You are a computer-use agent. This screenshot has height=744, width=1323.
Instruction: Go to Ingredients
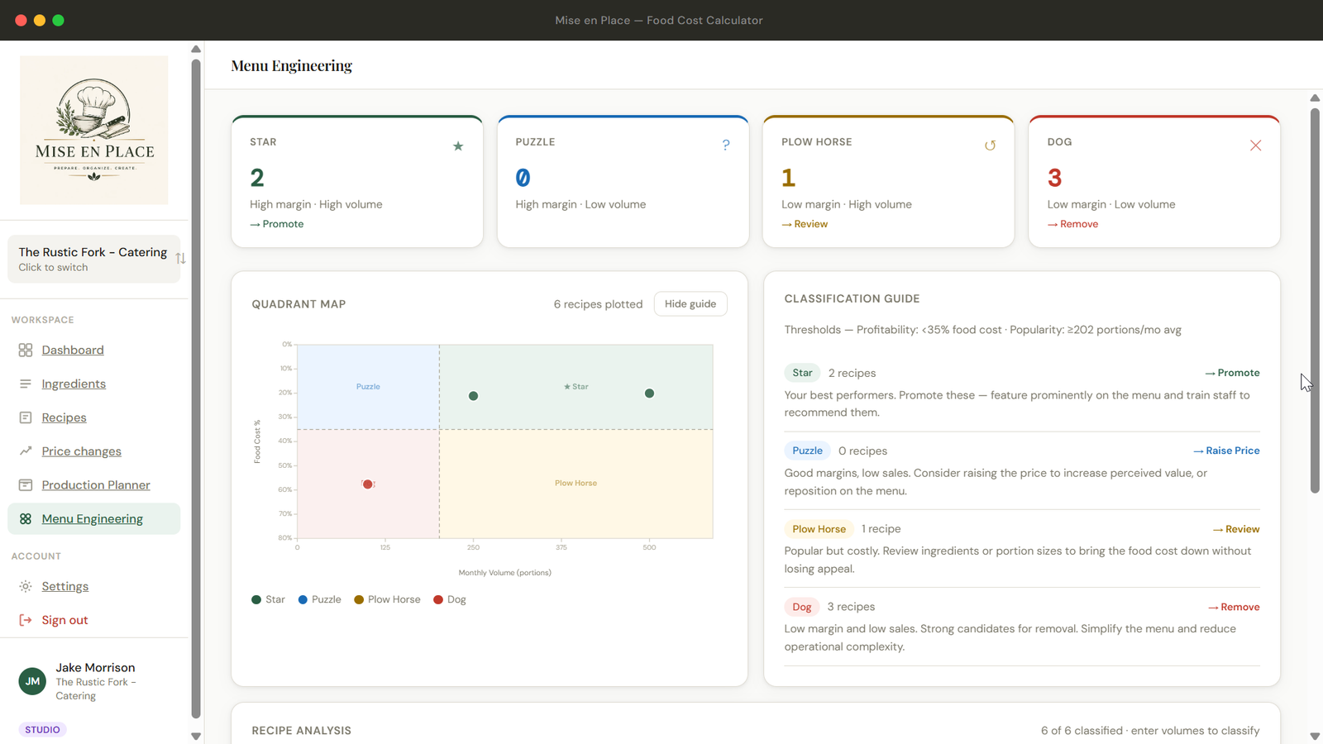click(x=74, y=384)
